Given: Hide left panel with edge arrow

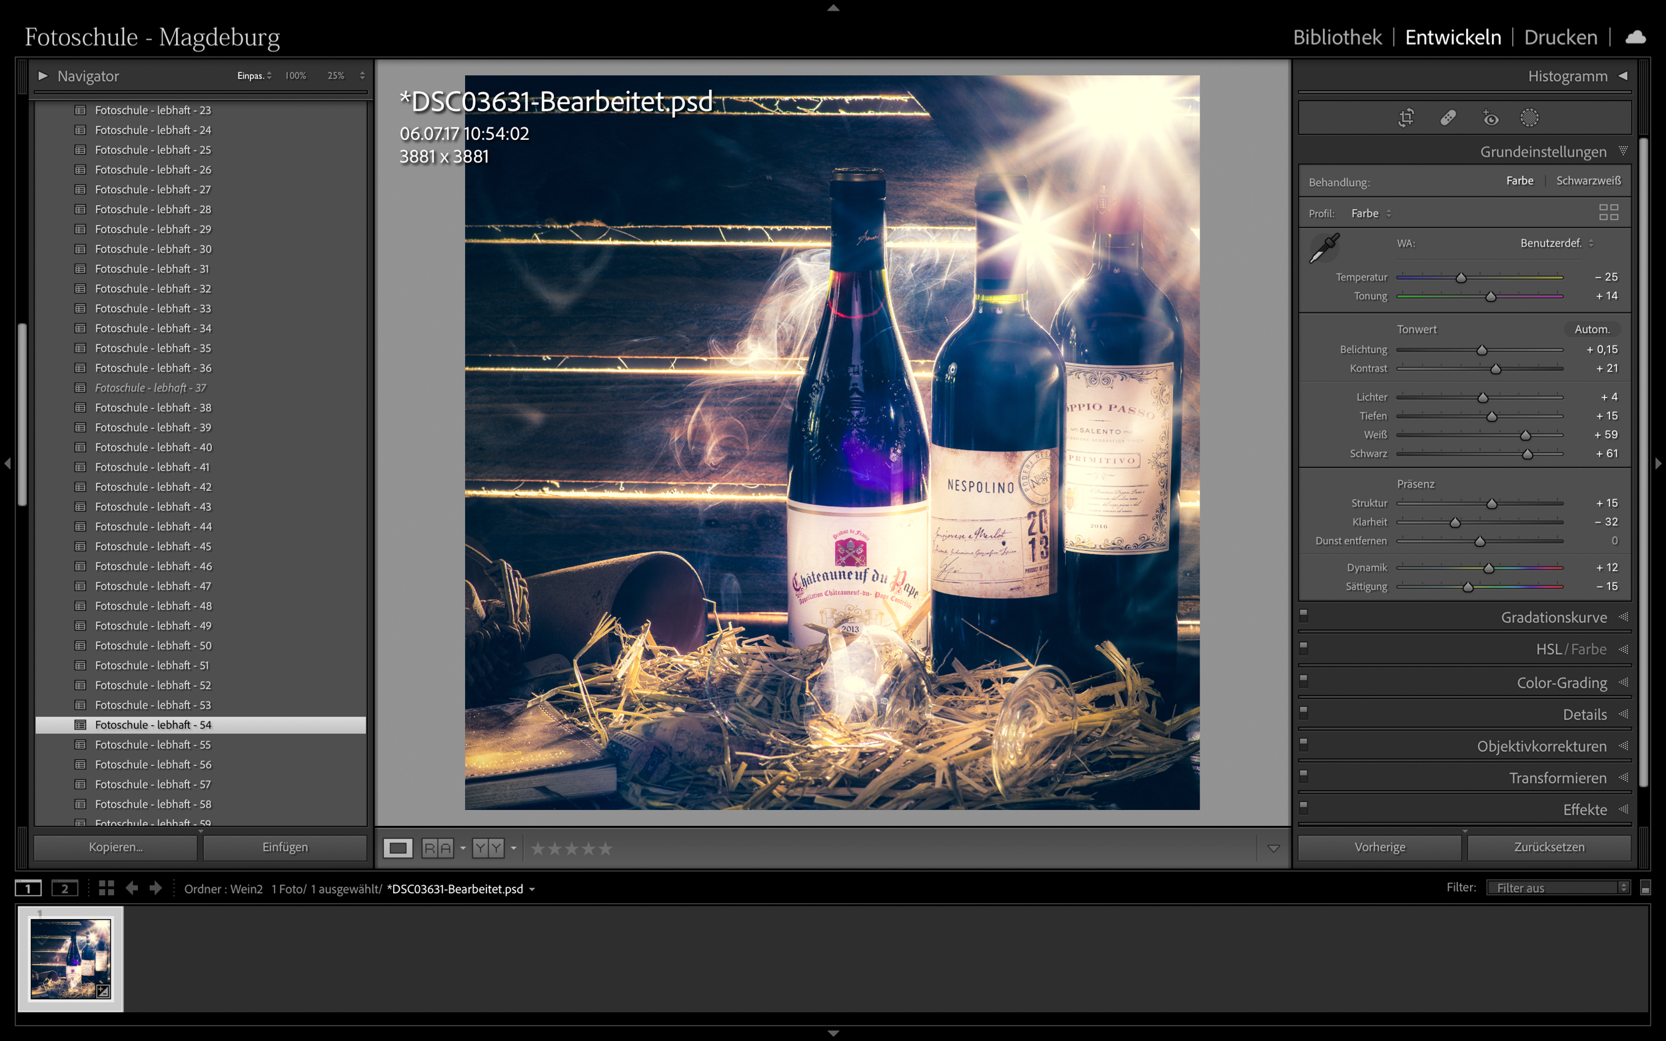Looking at the screenshot, I should pyautogui.click(x=7, y=464).
